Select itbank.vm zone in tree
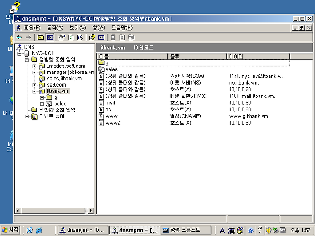315x236 pixels. coord(57,91)
